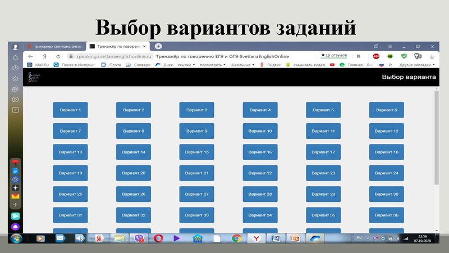449x253 pixels.
Task: Choose Вариант 5
Action: [x=323, y=110]
